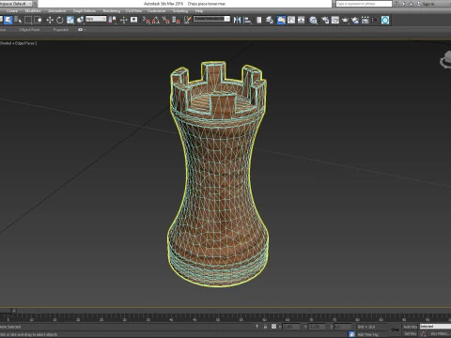This screenshot has width=451, height=338.
Task: Open the Material Editor
Action: [x=313, y=20]
